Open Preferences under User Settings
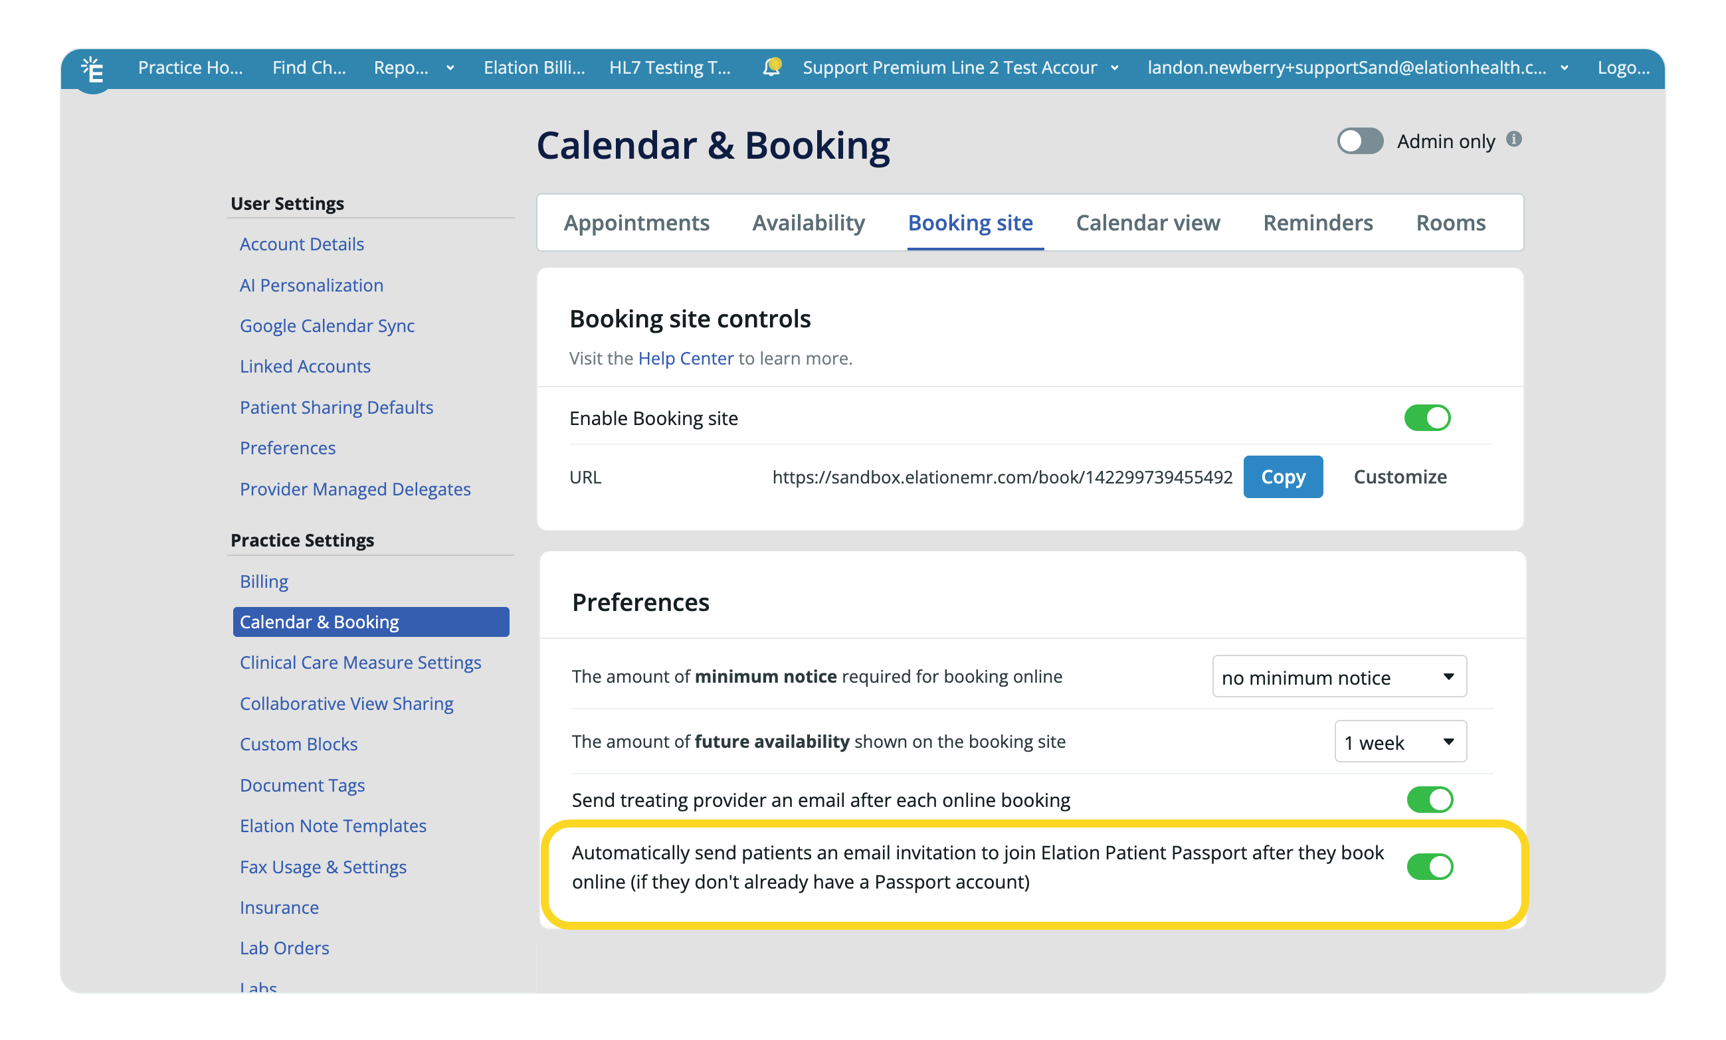The width and height of the screenshot is (1726, 1040). coord(288,448)
